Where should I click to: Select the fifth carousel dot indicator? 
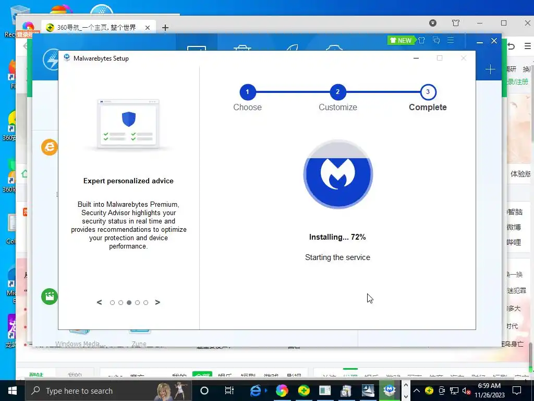146,302
